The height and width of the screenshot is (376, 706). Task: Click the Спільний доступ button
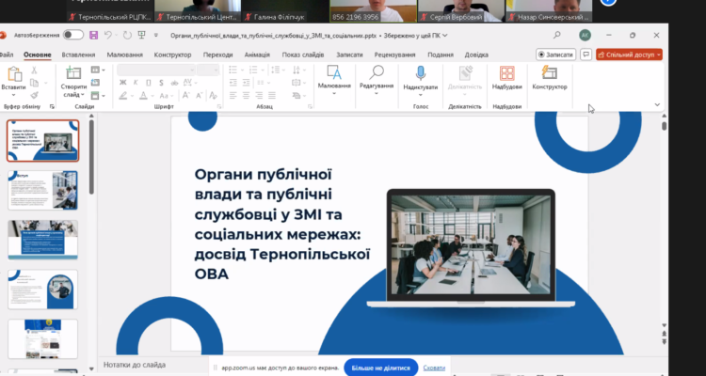tap(629, 55)
